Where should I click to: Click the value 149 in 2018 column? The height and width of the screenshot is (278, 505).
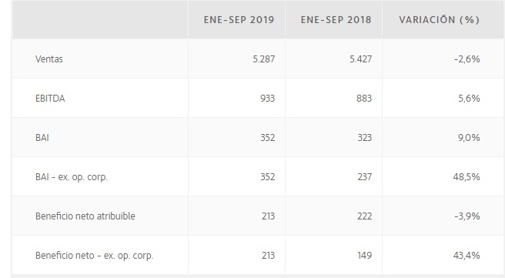tap(365, 256)
